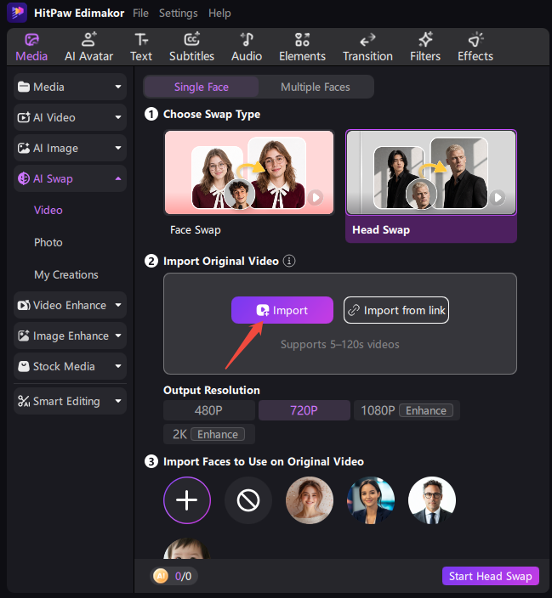Open the Filters tool
Screen dimensions: 552x598
[x=425, y=48]
